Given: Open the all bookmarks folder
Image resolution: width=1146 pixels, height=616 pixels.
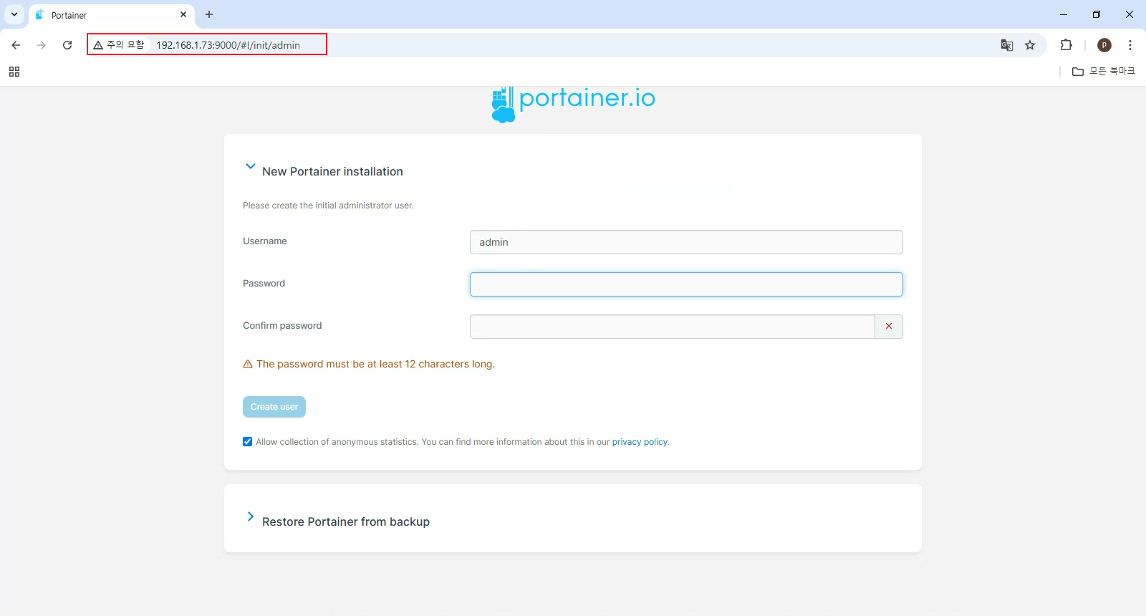Looking at the screenshot, I should point(1104,71).
